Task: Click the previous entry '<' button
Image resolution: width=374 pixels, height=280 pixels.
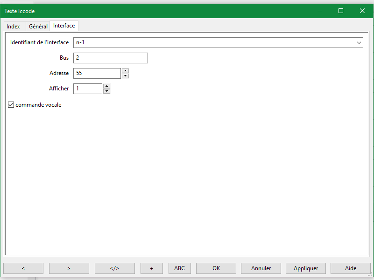Action: click(x=23, y=268)
